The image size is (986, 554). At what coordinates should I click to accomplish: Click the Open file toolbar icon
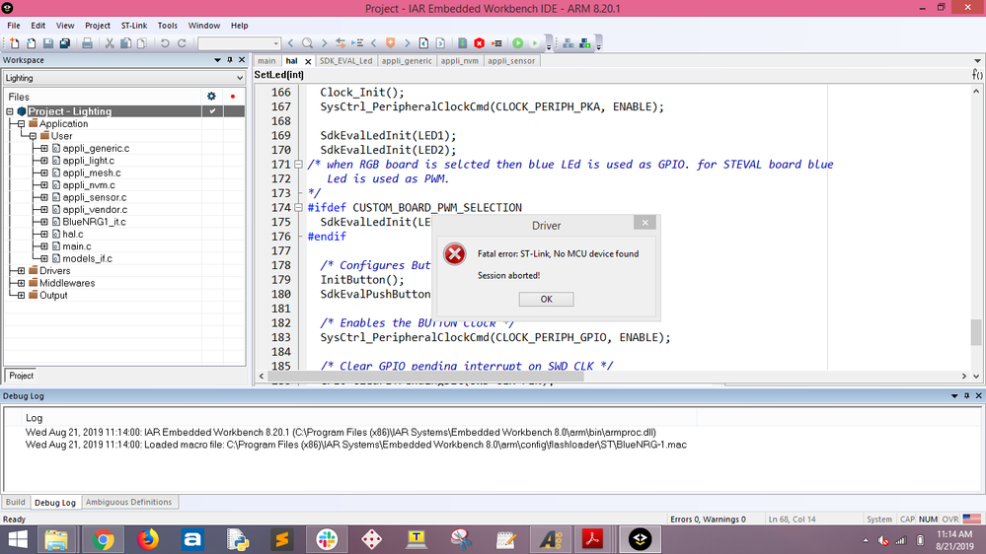(x=31, y=43)
